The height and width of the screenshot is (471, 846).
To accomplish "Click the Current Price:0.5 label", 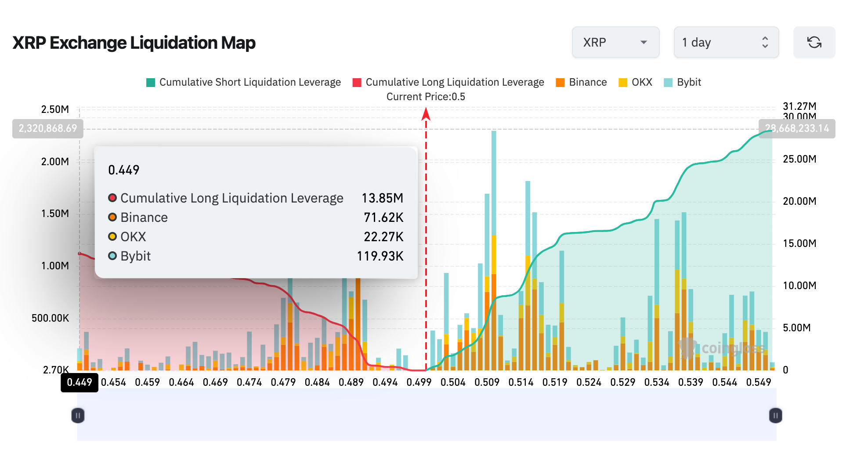I will (x=426, y=97).
